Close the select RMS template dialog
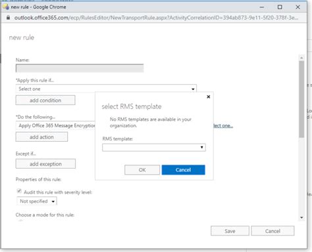The height and width of the screenshot is (252, 312). 208,96
